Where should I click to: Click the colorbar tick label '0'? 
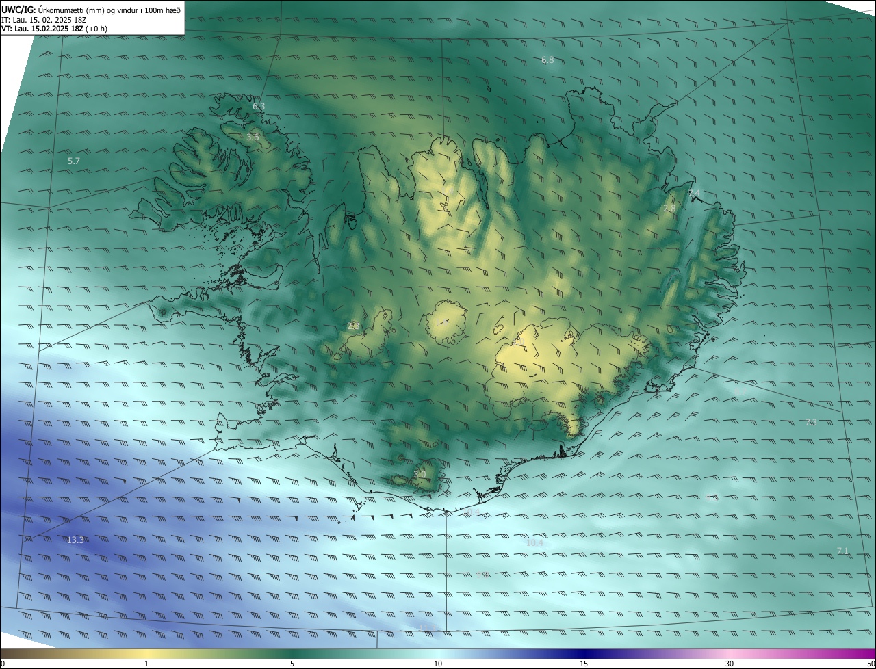coord(3,664)
